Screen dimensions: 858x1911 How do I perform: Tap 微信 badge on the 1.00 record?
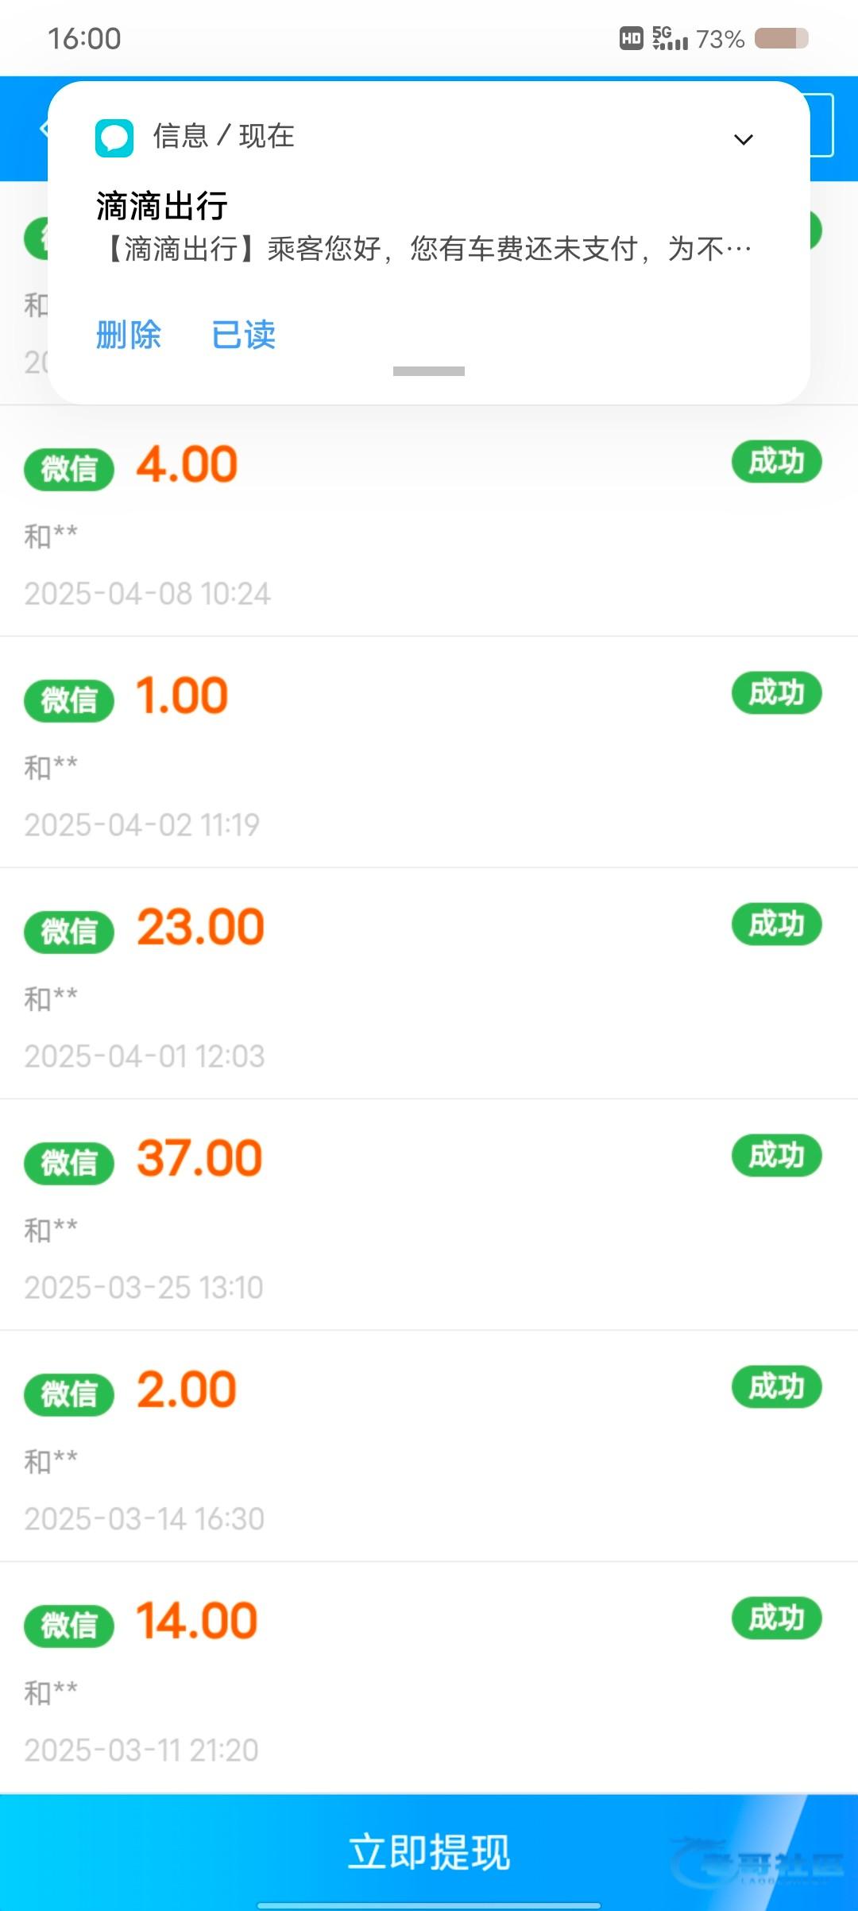[x=69, y=700]
